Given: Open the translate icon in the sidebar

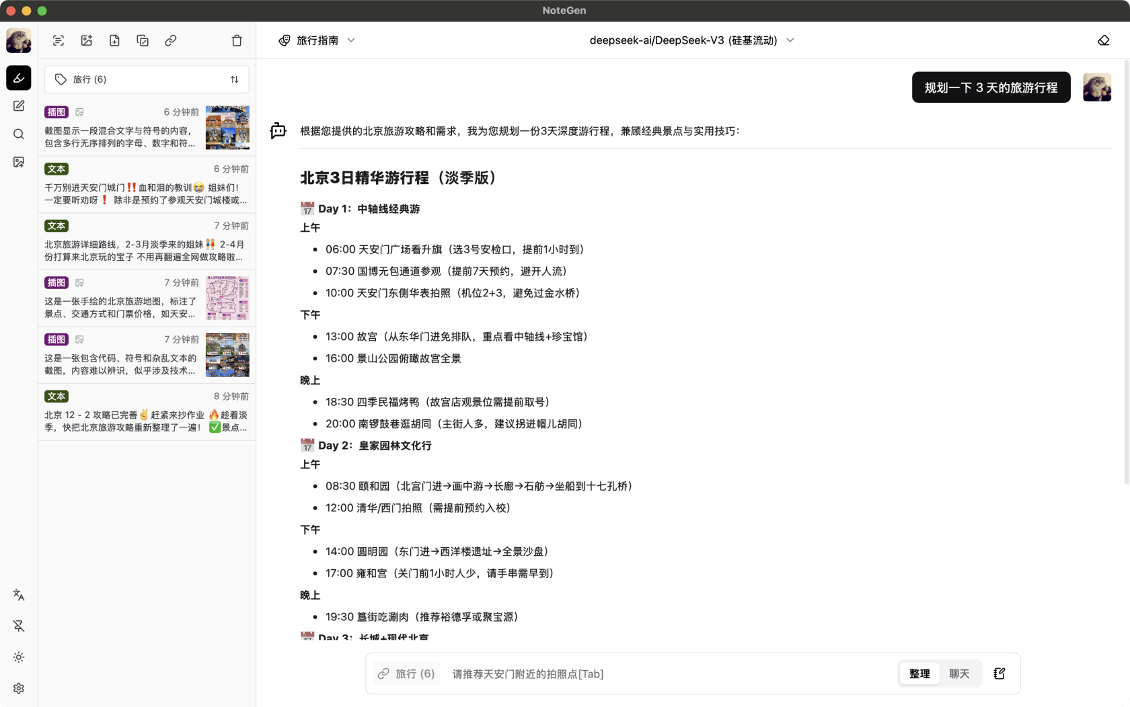Looking at the screenshot, I should coord(18,595).
